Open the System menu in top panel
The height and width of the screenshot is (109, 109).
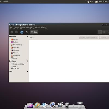click(x=5, y=2)
